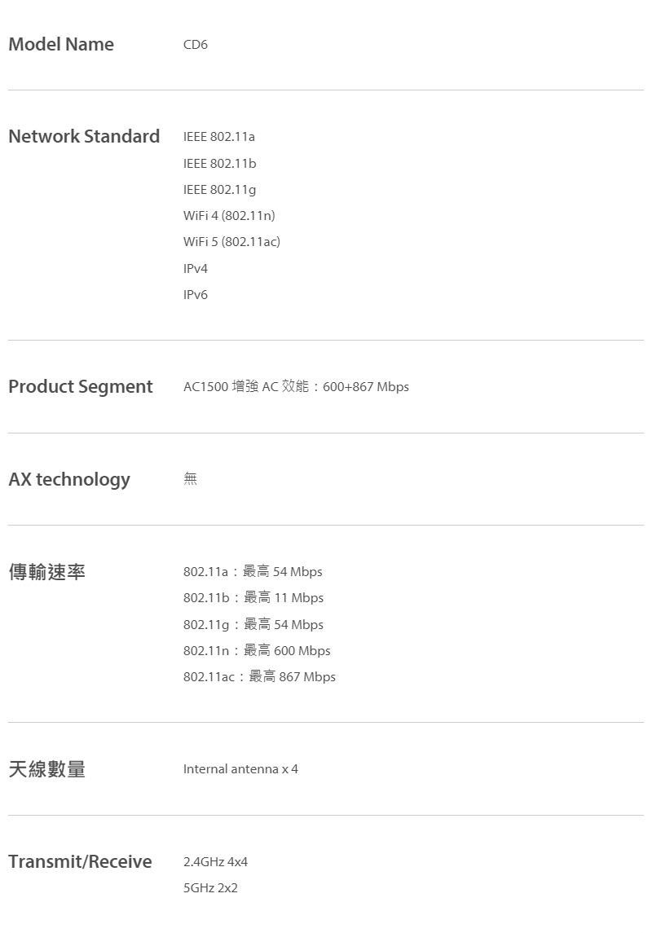Select WiFi 4 (802.11n) text
This screenshot has height=933, width=652.
tap(229, 215)
